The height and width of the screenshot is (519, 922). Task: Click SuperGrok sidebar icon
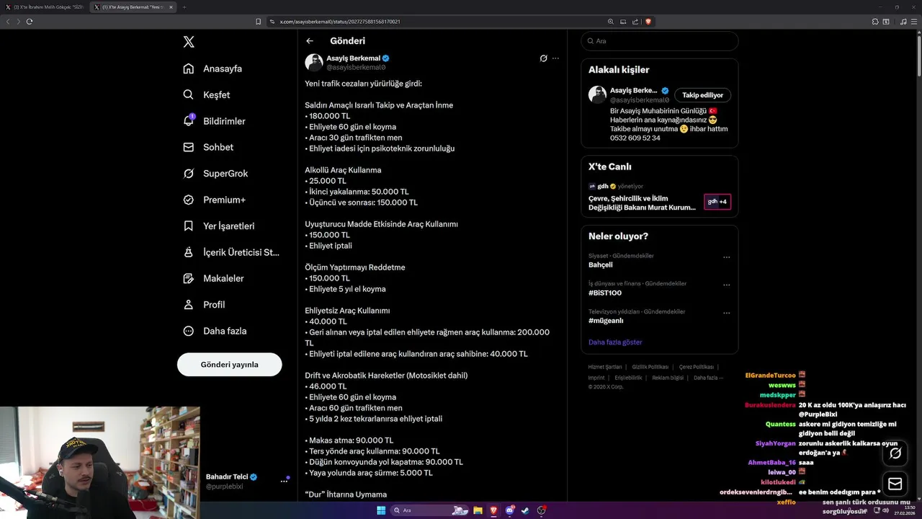(x=189, y=173)
